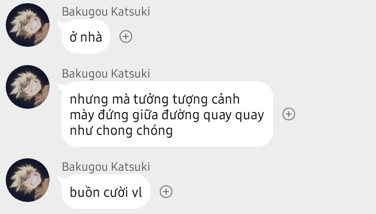This screenshot has width=376, height=214.
Task: Add reaction to "buồn cười vl" message
Action: pyautogui.click(x=166, y=192)
